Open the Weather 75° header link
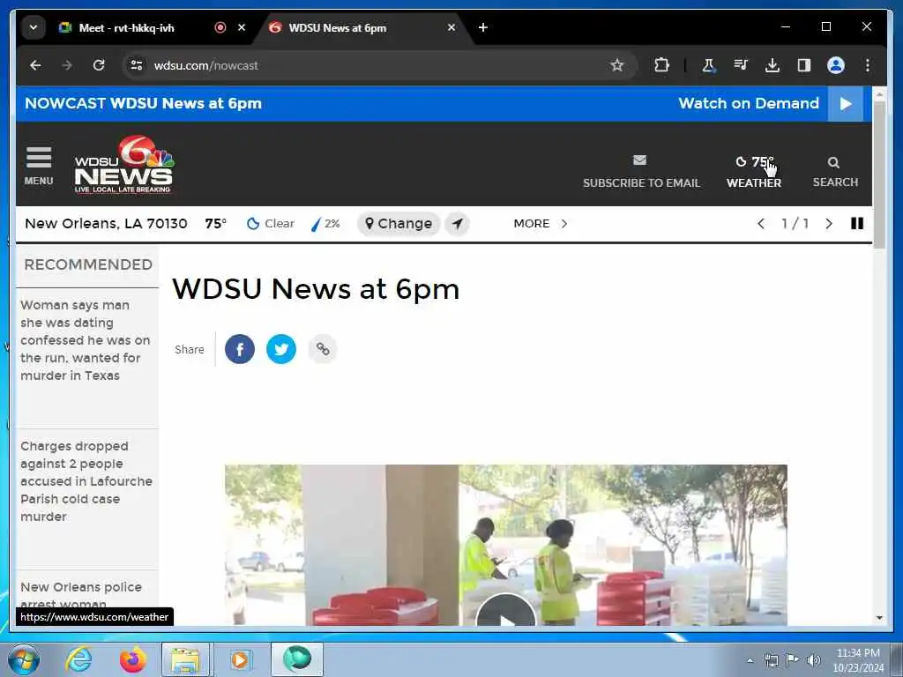This screenshot has width=903, height=677. (754, 172)
